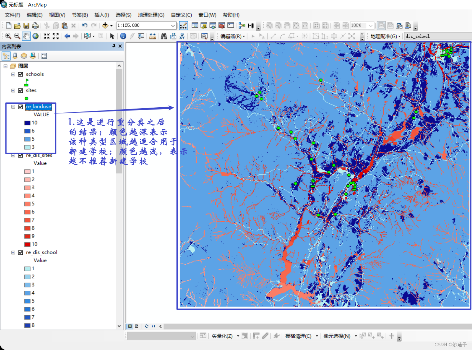The image size is (472, 350).
Task: Click the re_dis_sites value 10 red swatch
Action: [27, 244]
